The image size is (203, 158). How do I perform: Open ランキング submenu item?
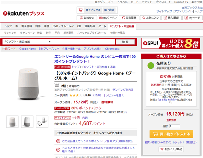(10, 33)
